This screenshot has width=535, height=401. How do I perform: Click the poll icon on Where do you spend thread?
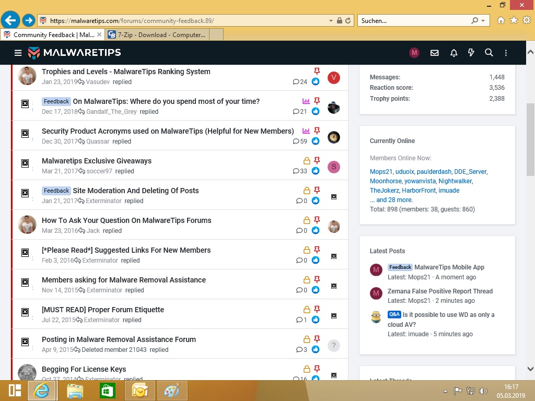[x=306, y=101]
